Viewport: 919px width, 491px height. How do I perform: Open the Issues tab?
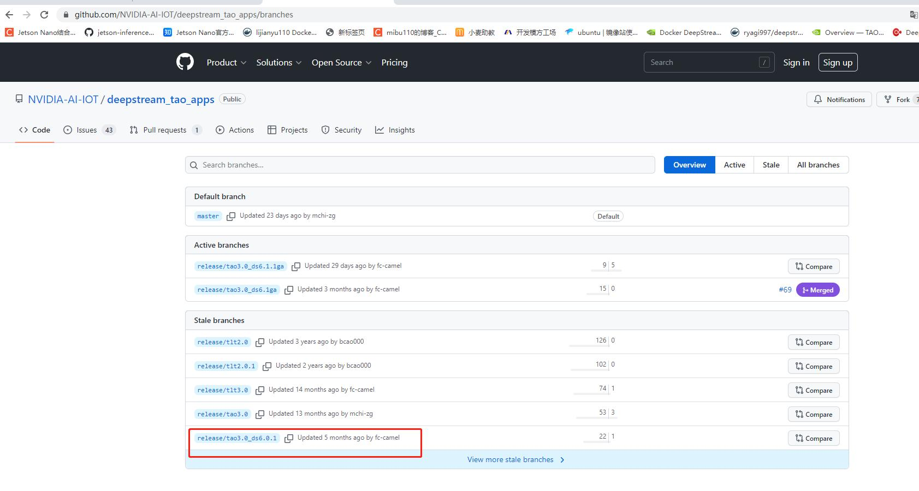pyautogui.click(x=90, y=130)
